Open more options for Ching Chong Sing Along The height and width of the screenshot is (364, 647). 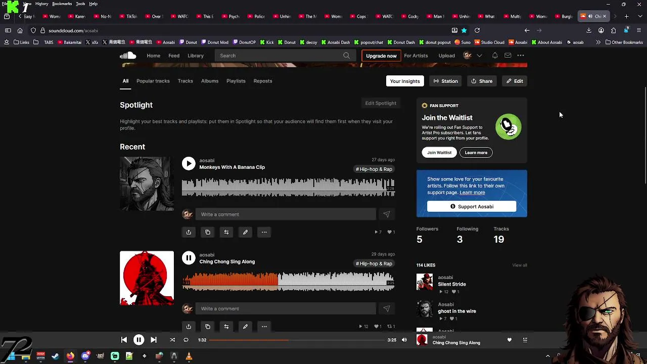click(264, 327)
